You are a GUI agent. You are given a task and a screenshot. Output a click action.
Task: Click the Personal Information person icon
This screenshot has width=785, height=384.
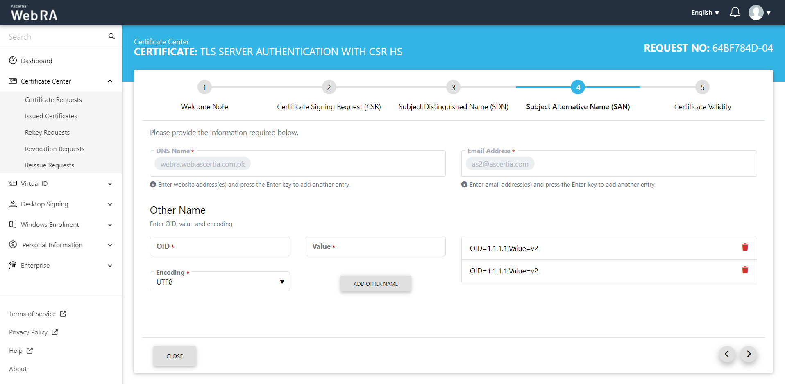[13, 245]
